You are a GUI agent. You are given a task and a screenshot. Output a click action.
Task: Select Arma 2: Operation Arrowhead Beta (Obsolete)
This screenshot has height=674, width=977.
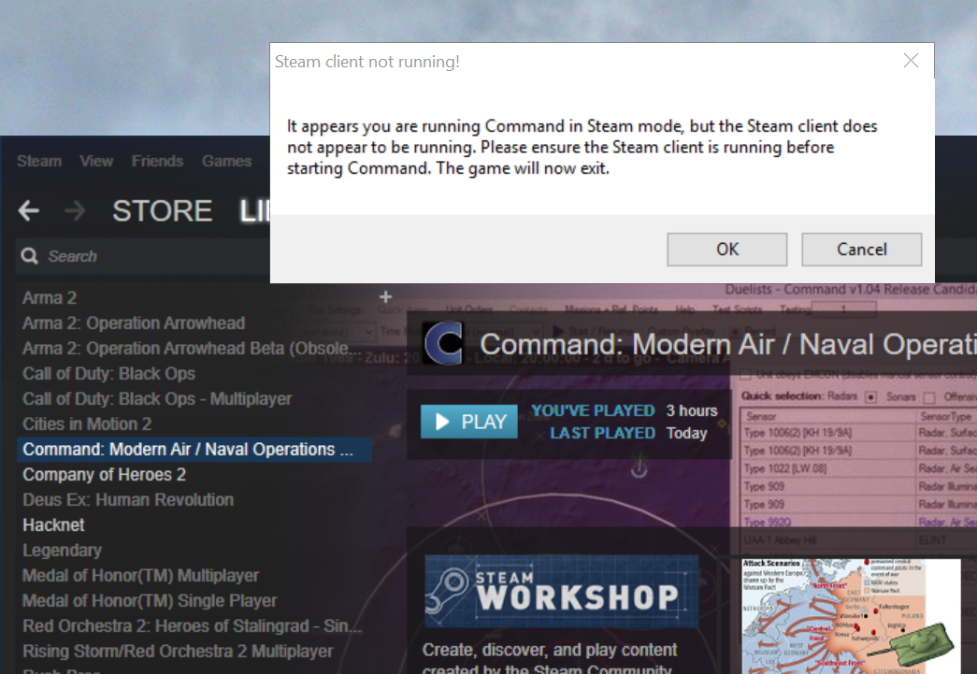192,348
